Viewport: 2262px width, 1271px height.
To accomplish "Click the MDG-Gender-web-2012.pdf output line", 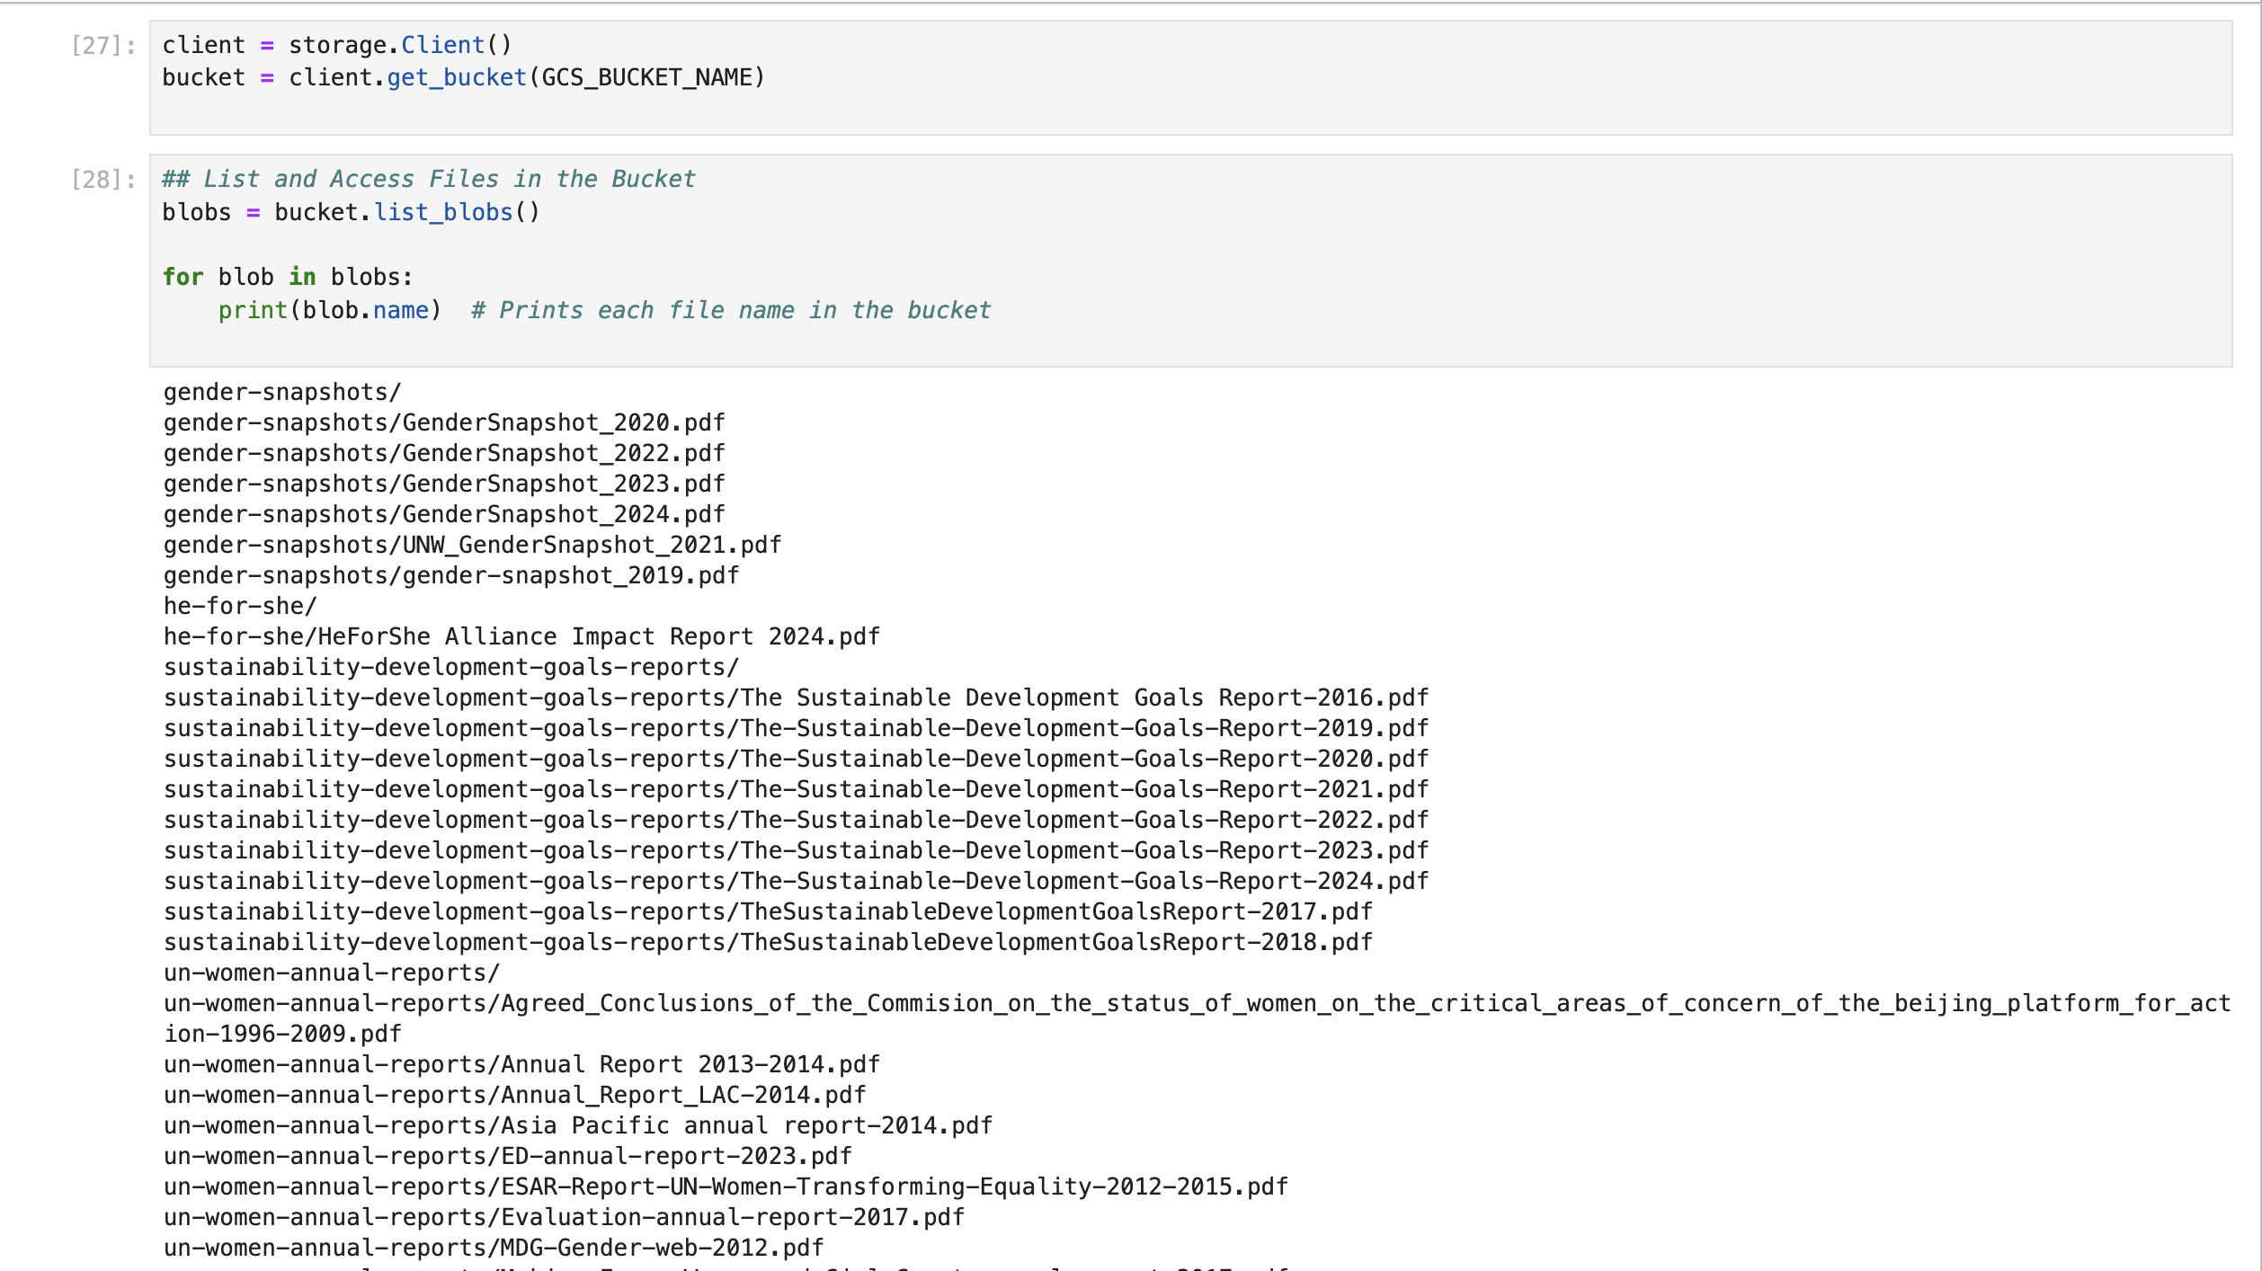I will 493,1248.
